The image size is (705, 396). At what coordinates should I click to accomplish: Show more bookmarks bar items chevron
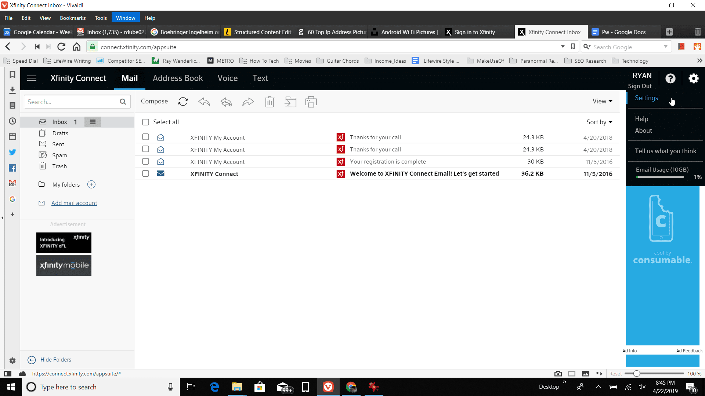699,60
